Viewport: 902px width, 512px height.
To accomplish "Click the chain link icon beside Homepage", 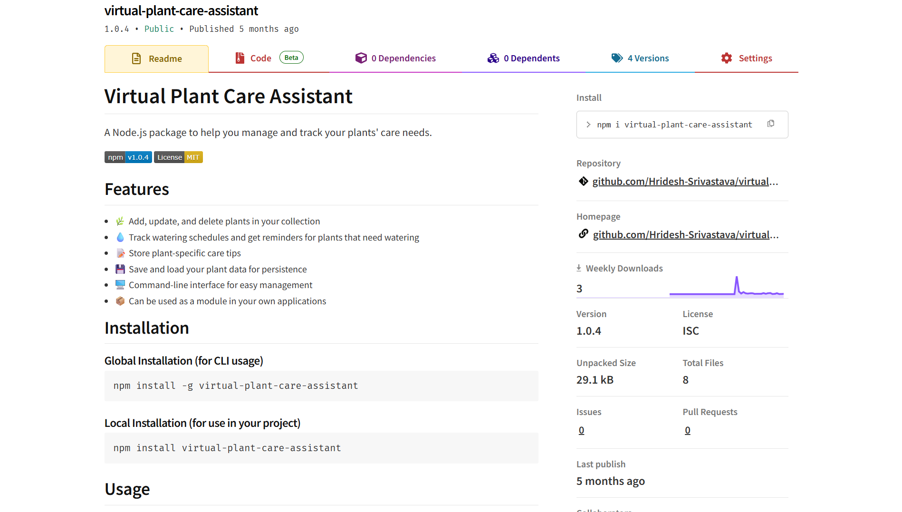I will pyautogui.click(x=583, y=234).
